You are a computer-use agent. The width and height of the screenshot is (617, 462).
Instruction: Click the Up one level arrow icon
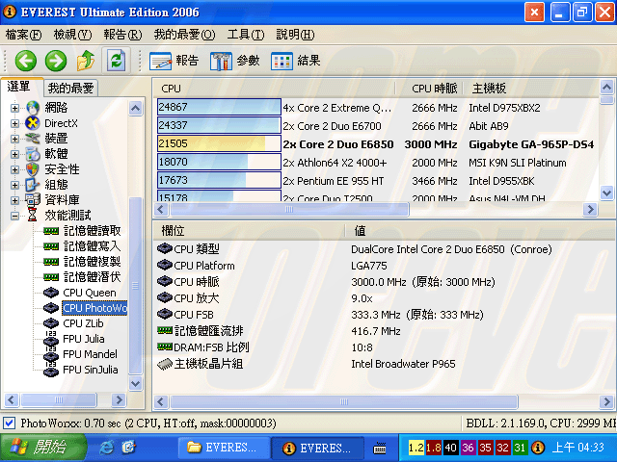86,61
